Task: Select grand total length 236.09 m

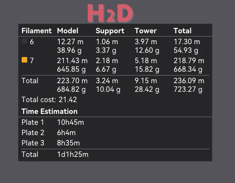Action: click(189, 81)
